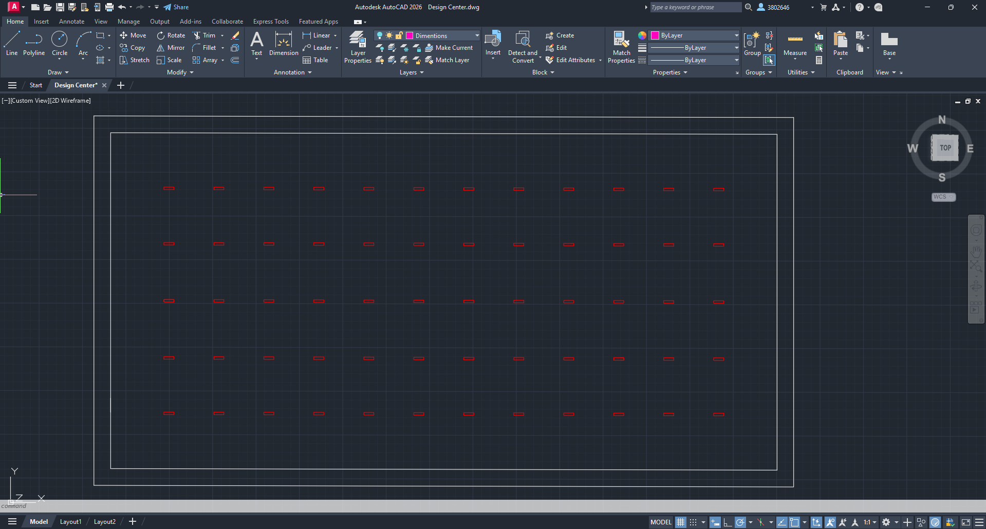This screenshot has width=986, height=529.
Task: Click the Copy tool in Modify
Action: (x=133, y=48)
